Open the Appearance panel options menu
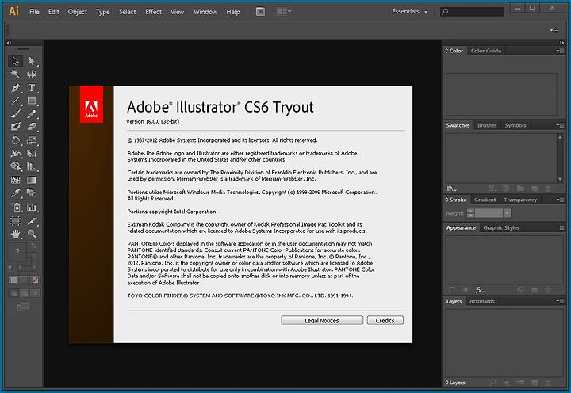 click(x=560, y=227)
